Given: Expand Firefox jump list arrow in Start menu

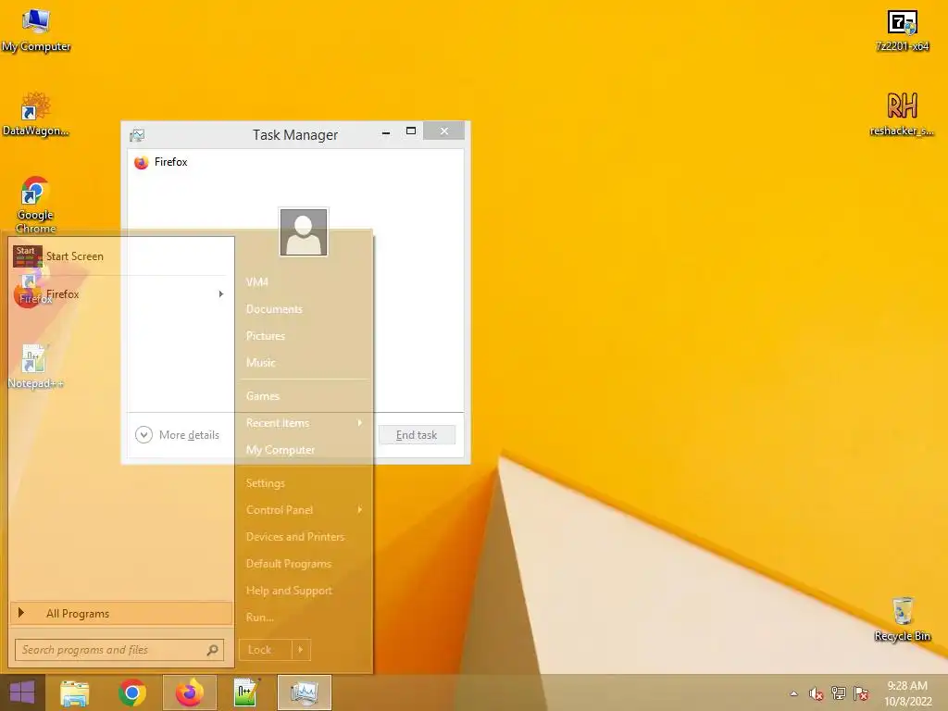Looking at the screenshot, I should pos(221,294).
